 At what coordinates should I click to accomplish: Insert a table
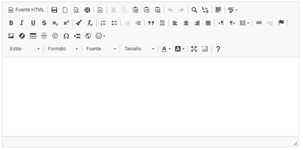[x=33, y=36]
